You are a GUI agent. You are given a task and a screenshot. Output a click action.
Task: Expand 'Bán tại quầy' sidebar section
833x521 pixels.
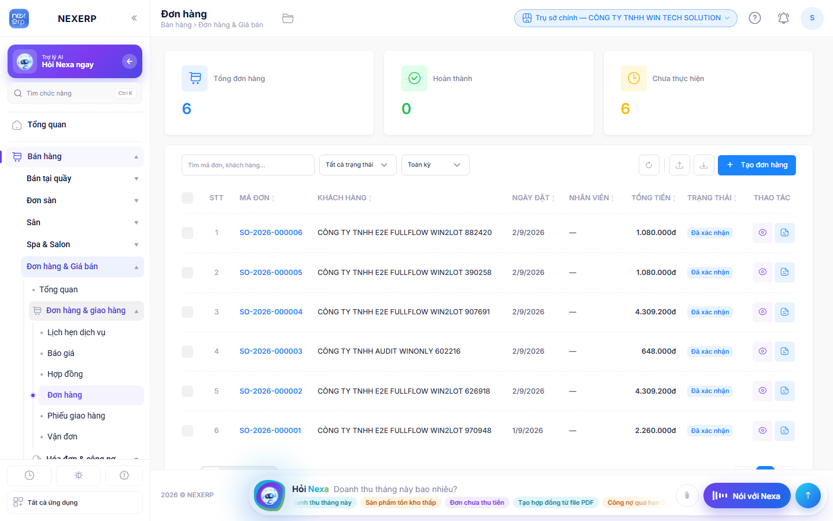[x=82, y=178]
